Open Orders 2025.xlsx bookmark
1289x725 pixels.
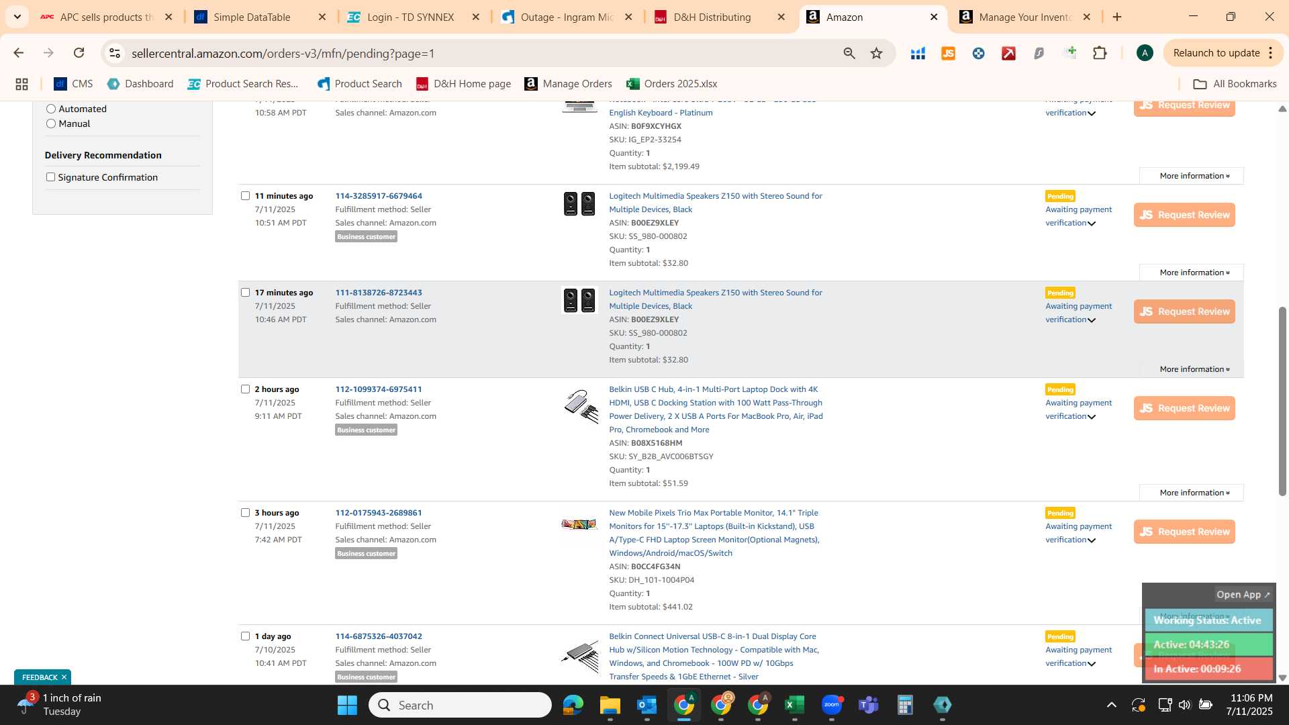tap(672, 84)
